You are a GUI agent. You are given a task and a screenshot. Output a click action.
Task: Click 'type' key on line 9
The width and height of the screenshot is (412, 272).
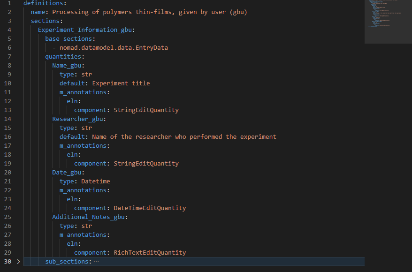point(67,75)
